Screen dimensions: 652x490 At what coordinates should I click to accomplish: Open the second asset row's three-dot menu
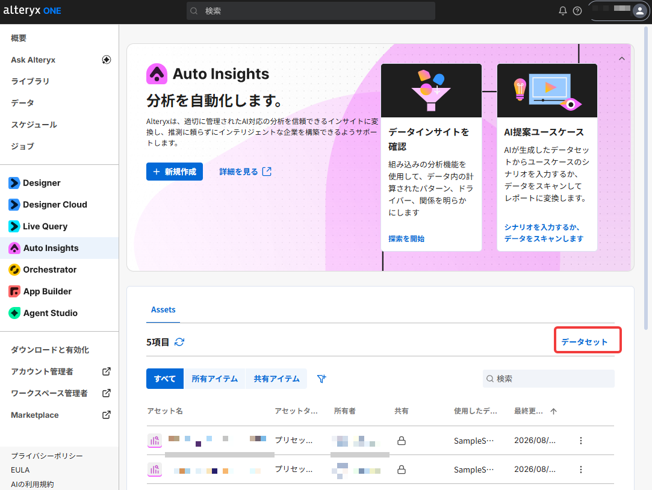(581, 470)
